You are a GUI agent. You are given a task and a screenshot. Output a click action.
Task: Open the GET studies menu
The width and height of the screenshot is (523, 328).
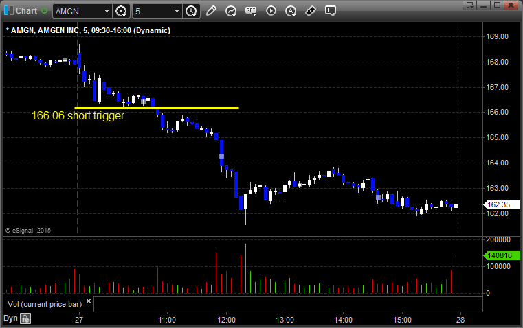tap(251, 11)
